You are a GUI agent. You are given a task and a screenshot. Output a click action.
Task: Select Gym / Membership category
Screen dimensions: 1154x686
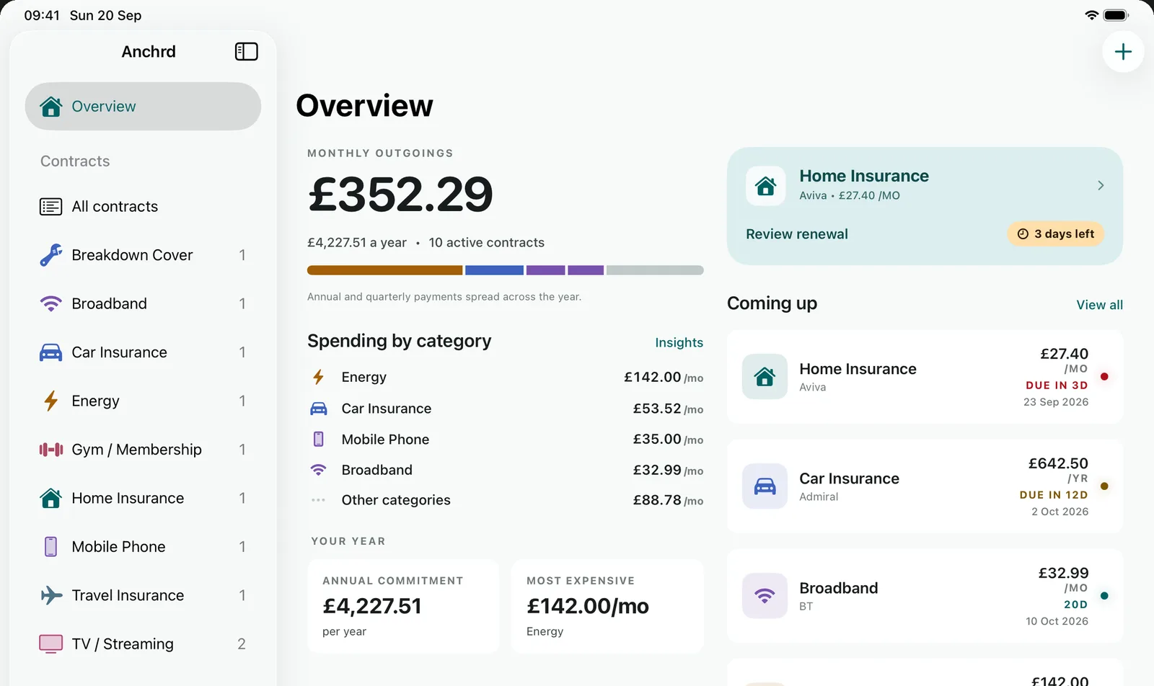[143, 450]
